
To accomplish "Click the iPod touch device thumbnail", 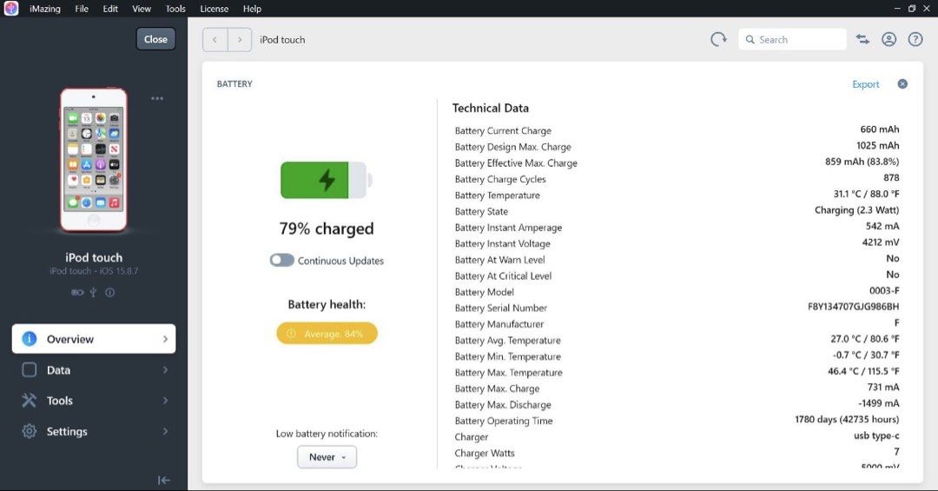I will (x=93, y=159).
